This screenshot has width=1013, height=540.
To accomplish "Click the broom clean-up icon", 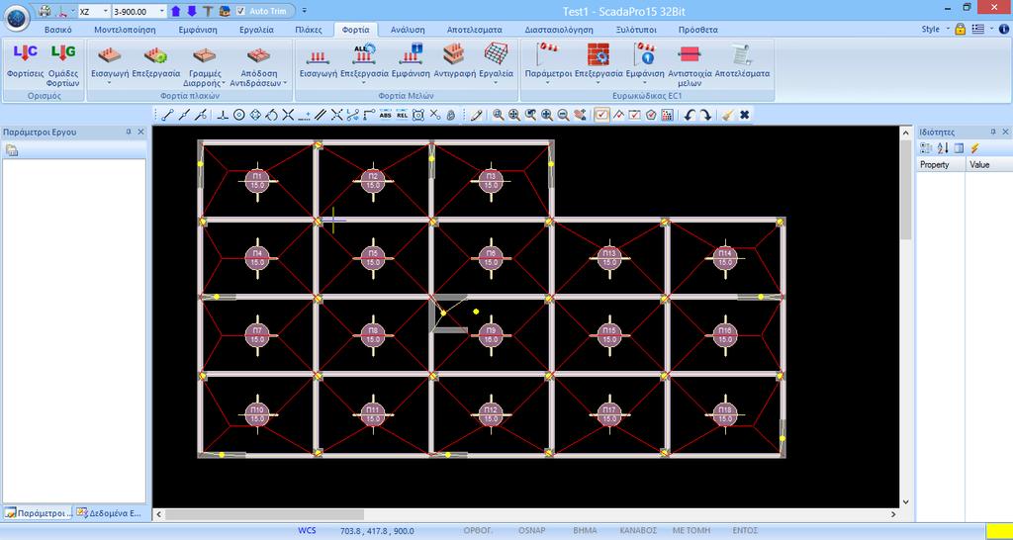I will tap(727, 115).
